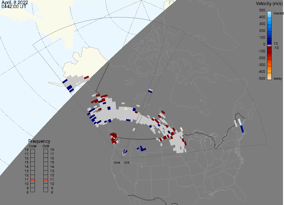
Task: Select the dark red colorbar segment near -100
Action: (269, 49)
